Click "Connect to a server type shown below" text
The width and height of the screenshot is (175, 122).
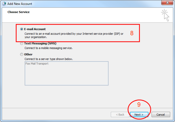[49, 59]
